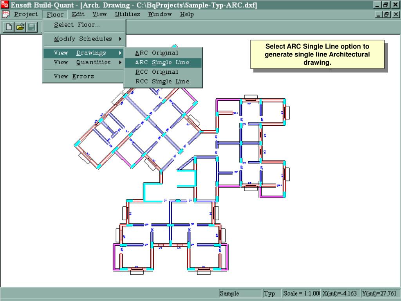This screenshot has width=401, height=301.
Task: Minimize the inner drawing document window
Action: (378, 15)
